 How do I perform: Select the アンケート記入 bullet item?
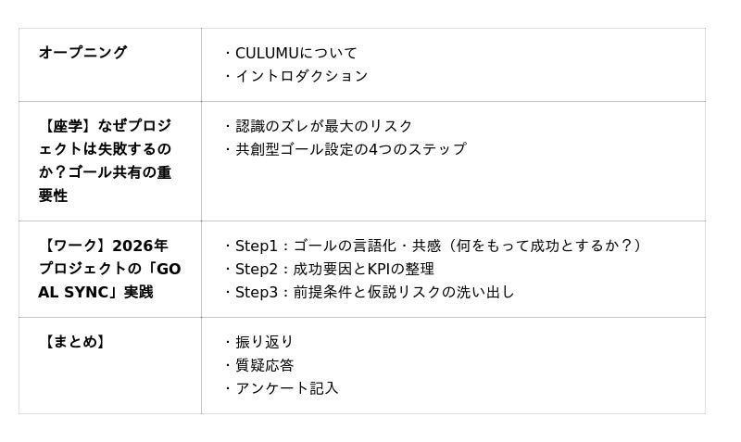(x=286, y=388)
